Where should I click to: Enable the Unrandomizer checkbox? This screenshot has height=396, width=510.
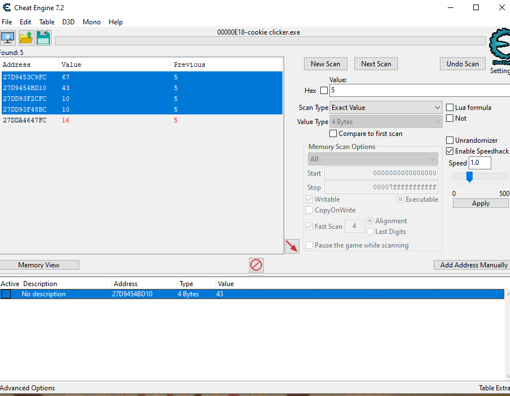[450, 140]
